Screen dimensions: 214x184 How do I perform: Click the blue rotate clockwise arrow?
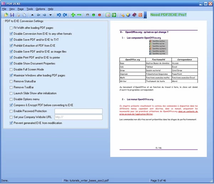(x=65, y=15)
